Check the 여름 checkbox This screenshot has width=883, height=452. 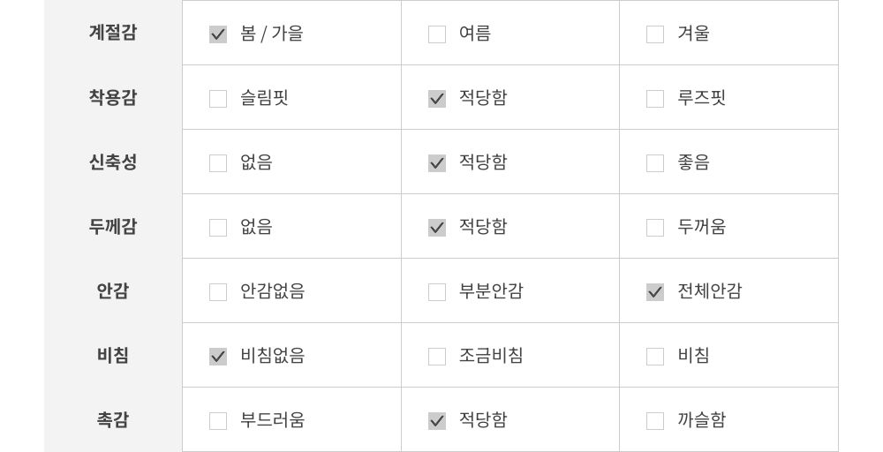[x=437, y=34]
